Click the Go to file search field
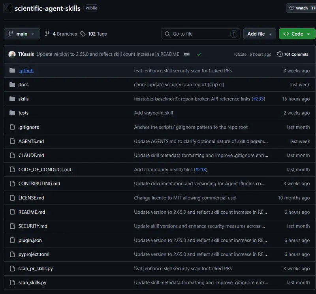This screenshot has width=316, height=294. click(201, 34)
